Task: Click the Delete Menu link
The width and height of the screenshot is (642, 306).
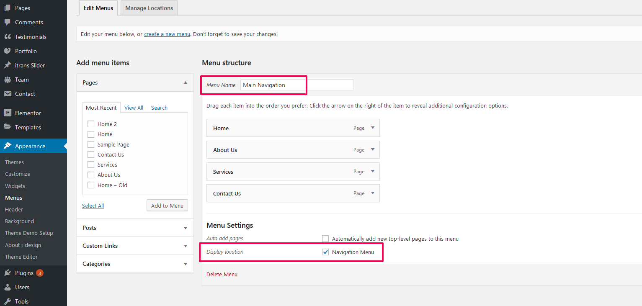Action: [222, 275]
